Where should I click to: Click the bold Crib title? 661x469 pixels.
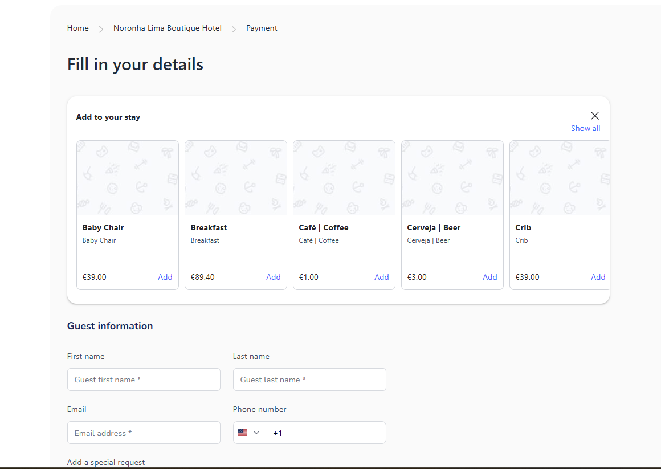pyautogui.click(x=523, y=227)
